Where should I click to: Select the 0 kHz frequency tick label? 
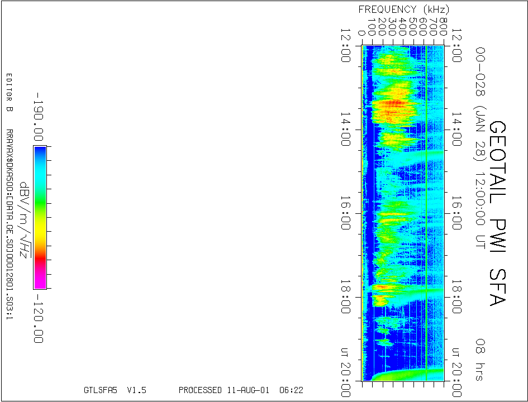(x=362, y=32)
